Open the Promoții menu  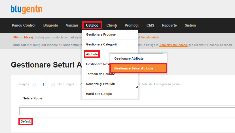coord(132,25)
